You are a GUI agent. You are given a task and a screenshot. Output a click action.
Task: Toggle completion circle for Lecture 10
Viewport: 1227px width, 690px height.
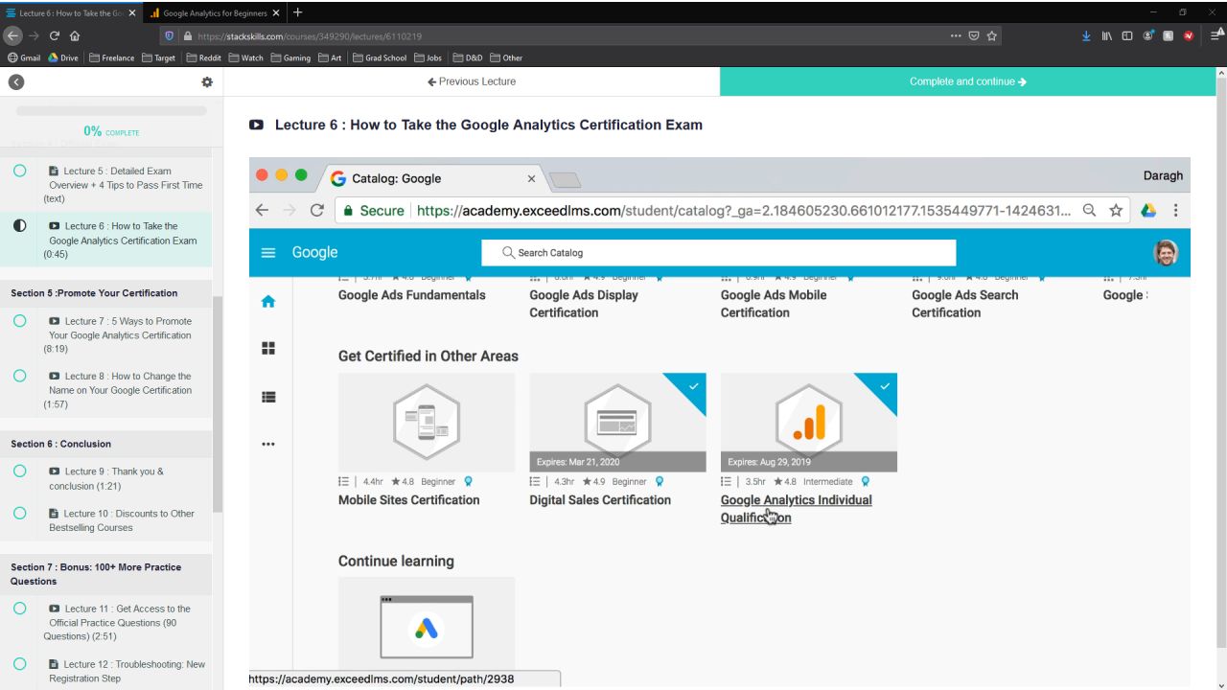pyautogui.click(x=19, y=513)
